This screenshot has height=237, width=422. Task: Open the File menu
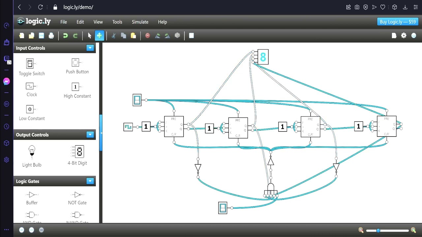(x=64, y=22)
